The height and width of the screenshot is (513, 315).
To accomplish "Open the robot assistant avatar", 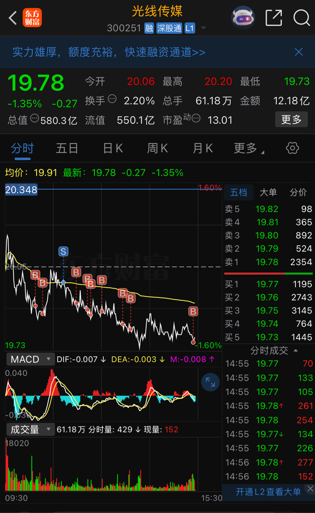I will [243, 18].
